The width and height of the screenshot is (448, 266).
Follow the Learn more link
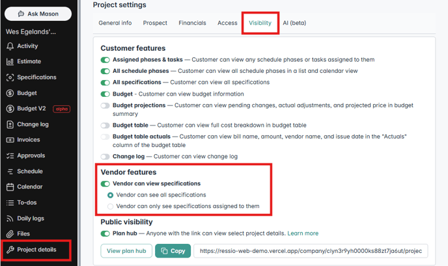coord(303,233)
